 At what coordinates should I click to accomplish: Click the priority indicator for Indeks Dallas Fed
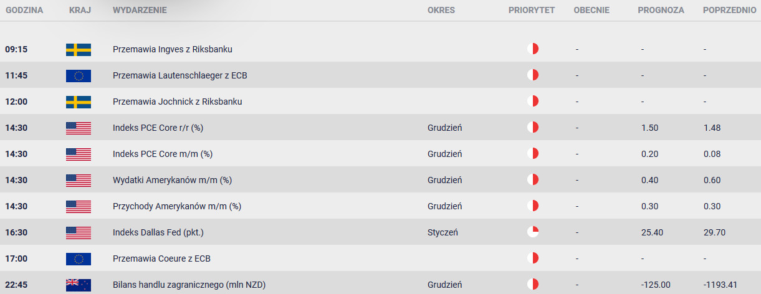(532, 232)
